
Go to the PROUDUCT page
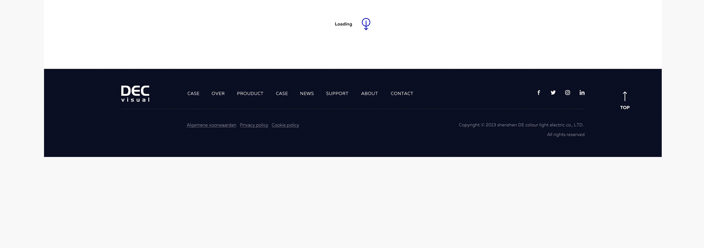click(x=250, y=94)
